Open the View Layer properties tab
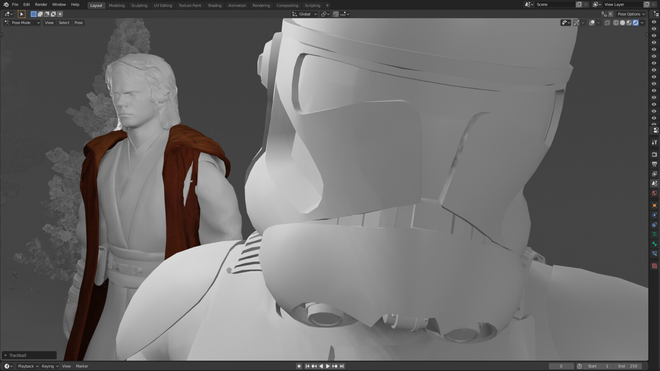The height and width of the screenshot is (371, 660). [654, 174]
